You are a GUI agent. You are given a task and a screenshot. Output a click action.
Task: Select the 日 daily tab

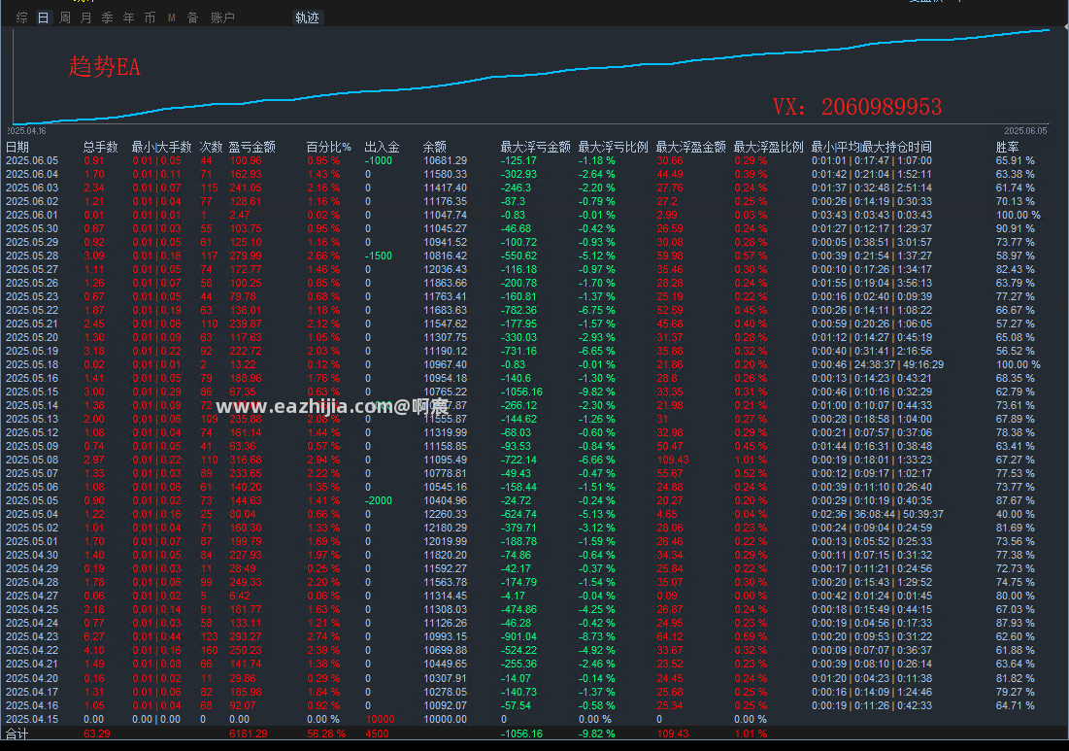point(43,17)
